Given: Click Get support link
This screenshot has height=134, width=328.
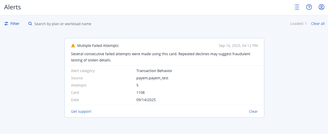Looking at the screenshot, I should click(x=81, y=111).
